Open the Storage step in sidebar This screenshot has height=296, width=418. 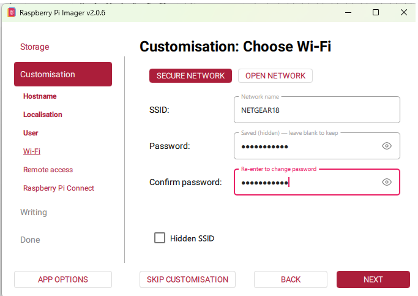(34, 47)
